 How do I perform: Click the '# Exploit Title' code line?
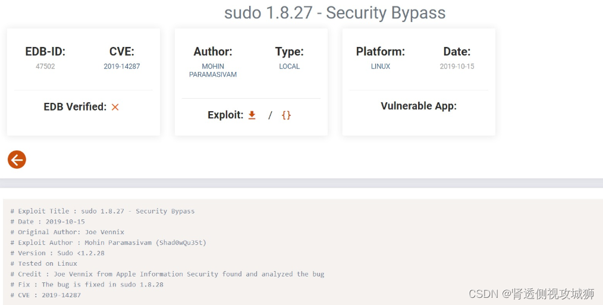102,211
